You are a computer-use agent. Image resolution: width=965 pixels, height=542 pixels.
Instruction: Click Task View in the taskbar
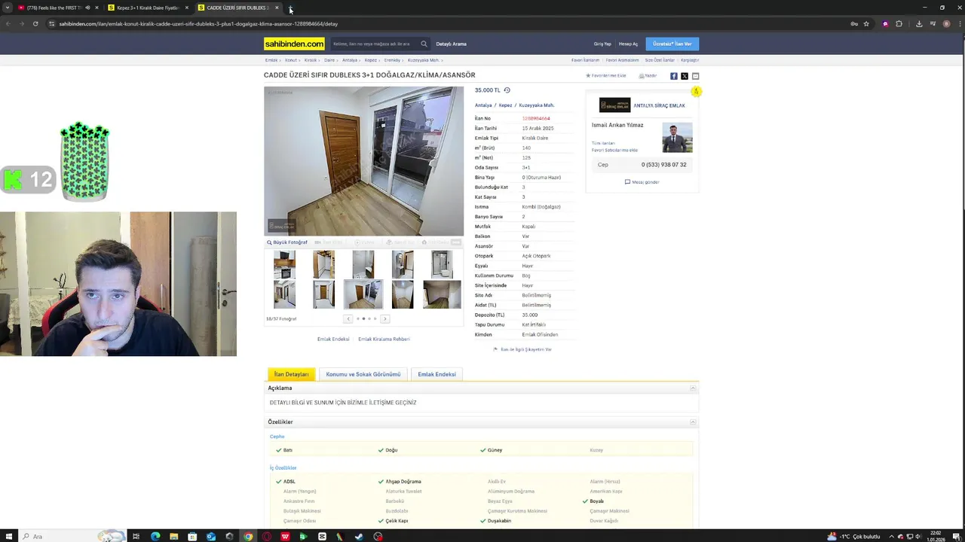coord(136,537)
